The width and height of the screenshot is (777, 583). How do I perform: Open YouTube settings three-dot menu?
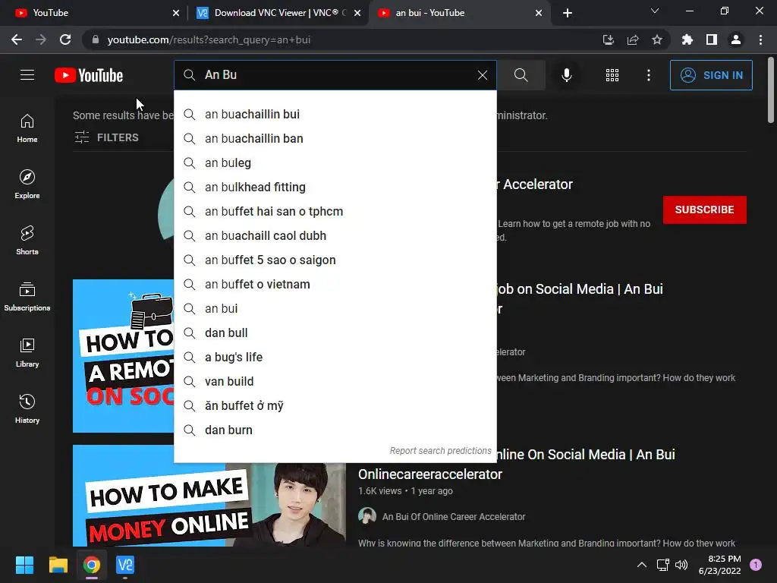point(649,75)
